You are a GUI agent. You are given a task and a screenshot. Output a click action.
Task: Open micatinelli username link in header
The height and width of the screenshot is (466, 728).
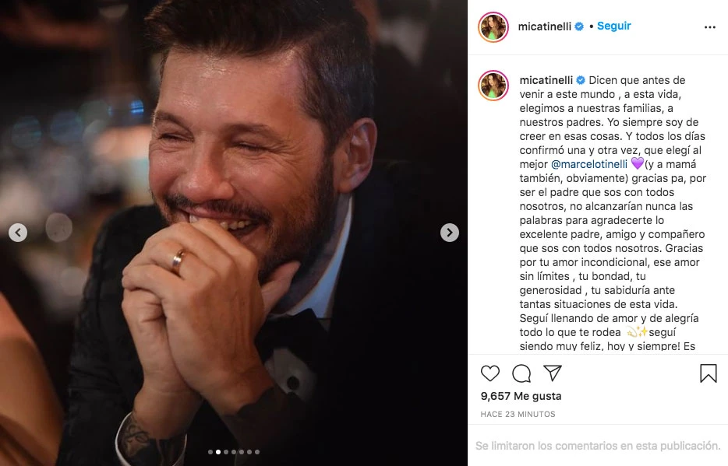[545, 26]
